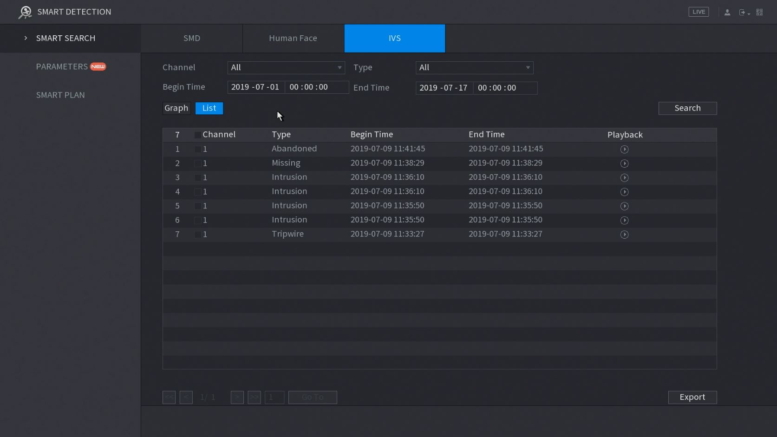Play back the Tripwire event recording
777x437 pixels.
coord(624,235)
